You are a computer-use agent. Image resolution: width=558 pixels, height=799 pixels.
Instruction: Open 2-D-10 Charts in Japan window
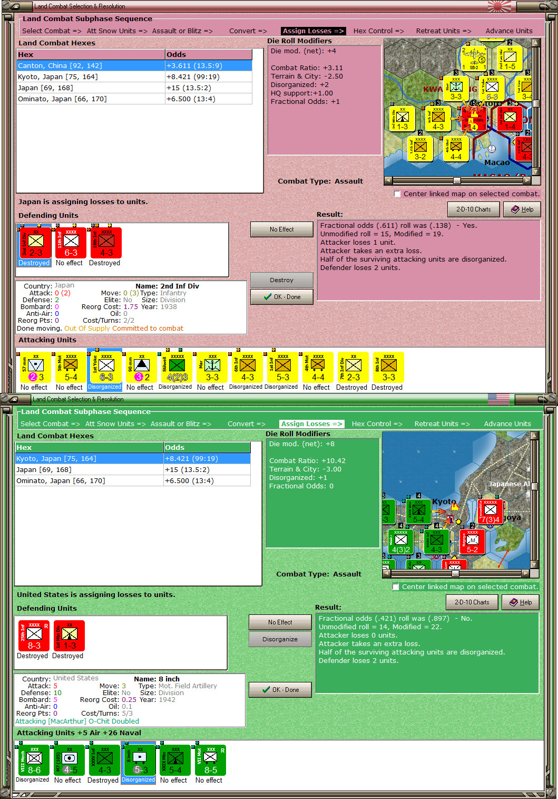473,209
